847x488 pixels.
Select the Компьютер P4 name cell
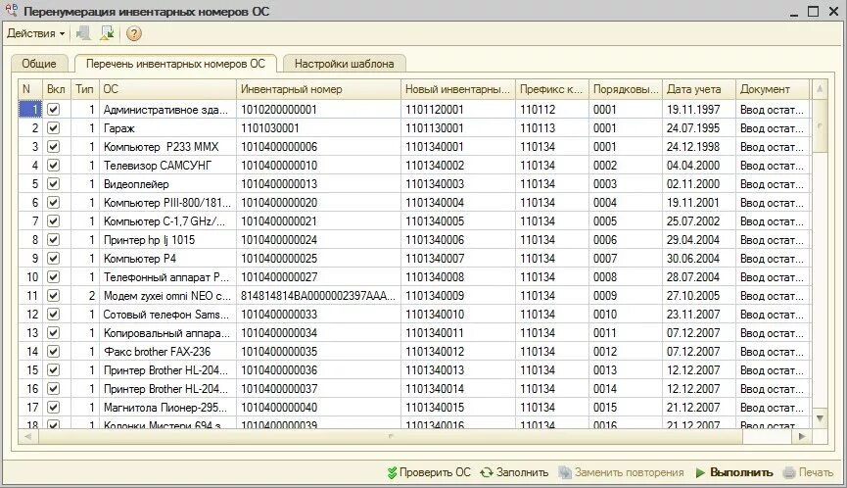click(167, 259)
